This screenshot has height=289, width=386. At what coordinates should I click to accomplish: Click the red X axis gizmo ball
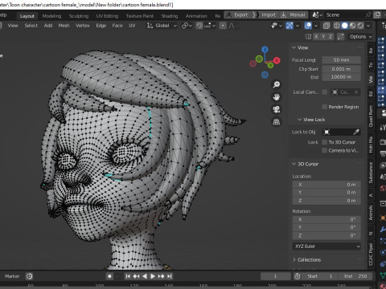coord(277,60)
